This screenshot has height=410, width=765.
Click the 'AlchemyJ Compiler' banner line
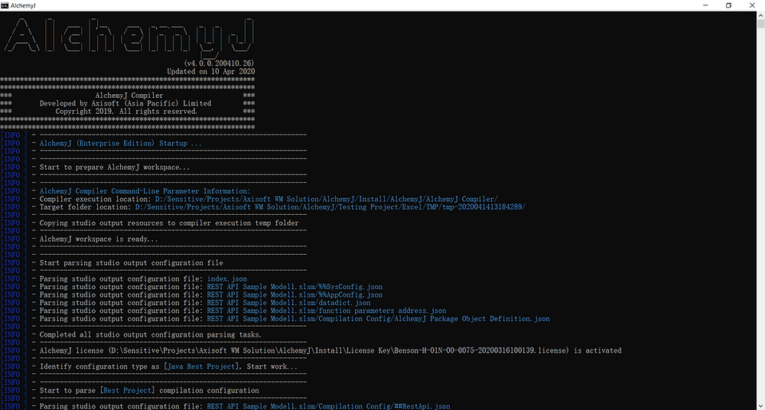point(130,96)
